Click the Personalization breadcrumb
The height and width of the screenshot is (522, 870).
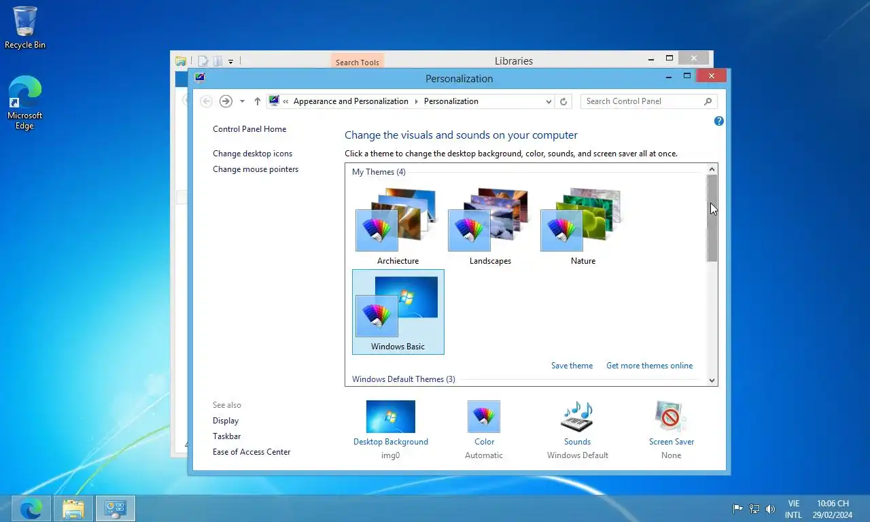pos(451,101)
